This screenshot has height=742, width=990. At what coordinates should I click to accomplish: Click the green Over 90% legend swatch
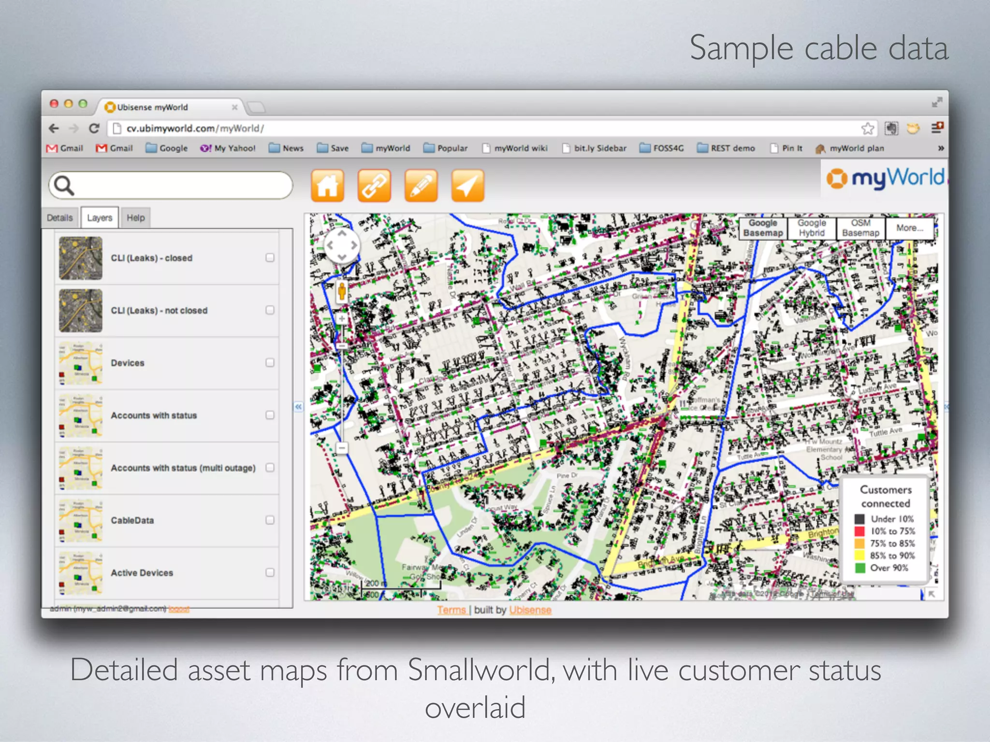[x=860, y=568]
